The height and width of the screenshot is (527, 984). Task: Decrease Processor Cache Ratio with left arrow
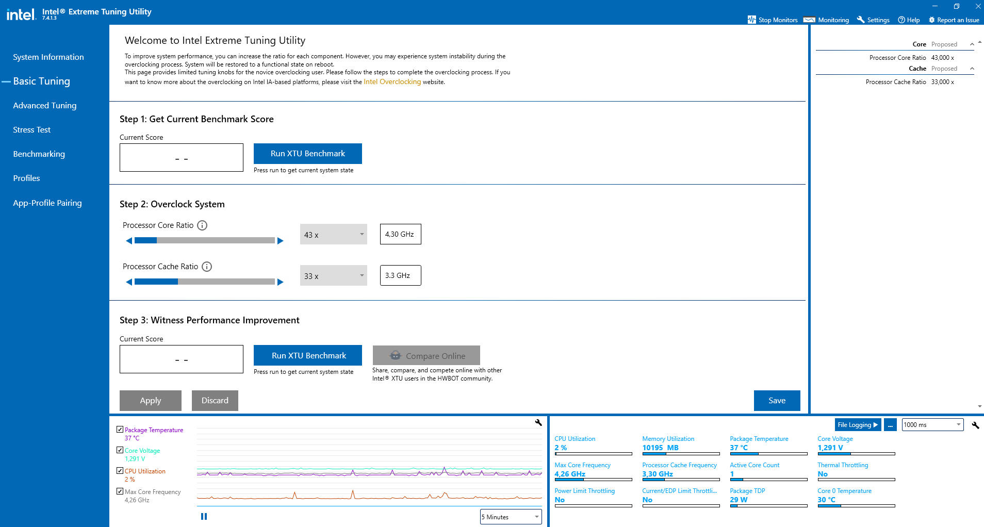[x=129, y=282]
